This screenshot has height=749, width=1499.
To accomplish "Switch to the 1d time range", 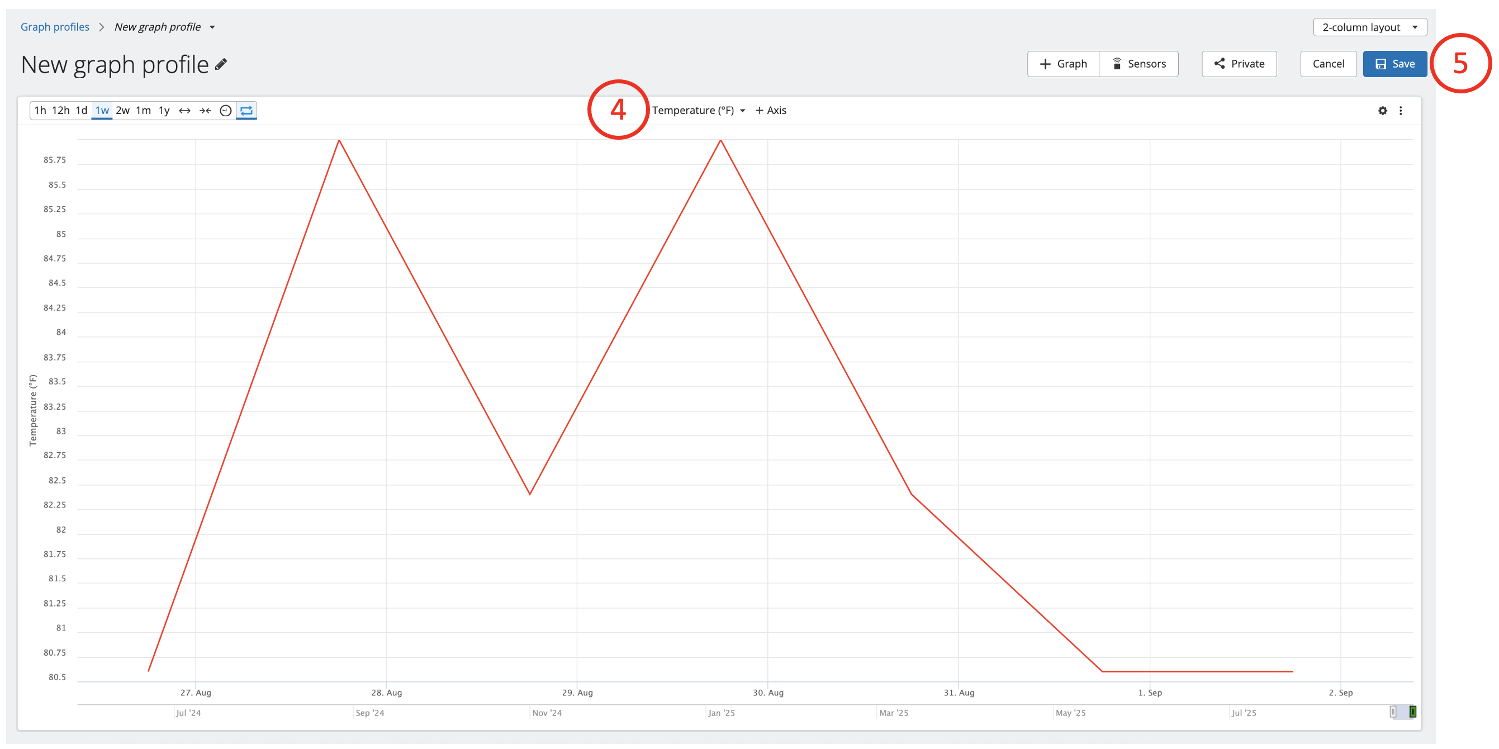I will (x=82, y=111).
